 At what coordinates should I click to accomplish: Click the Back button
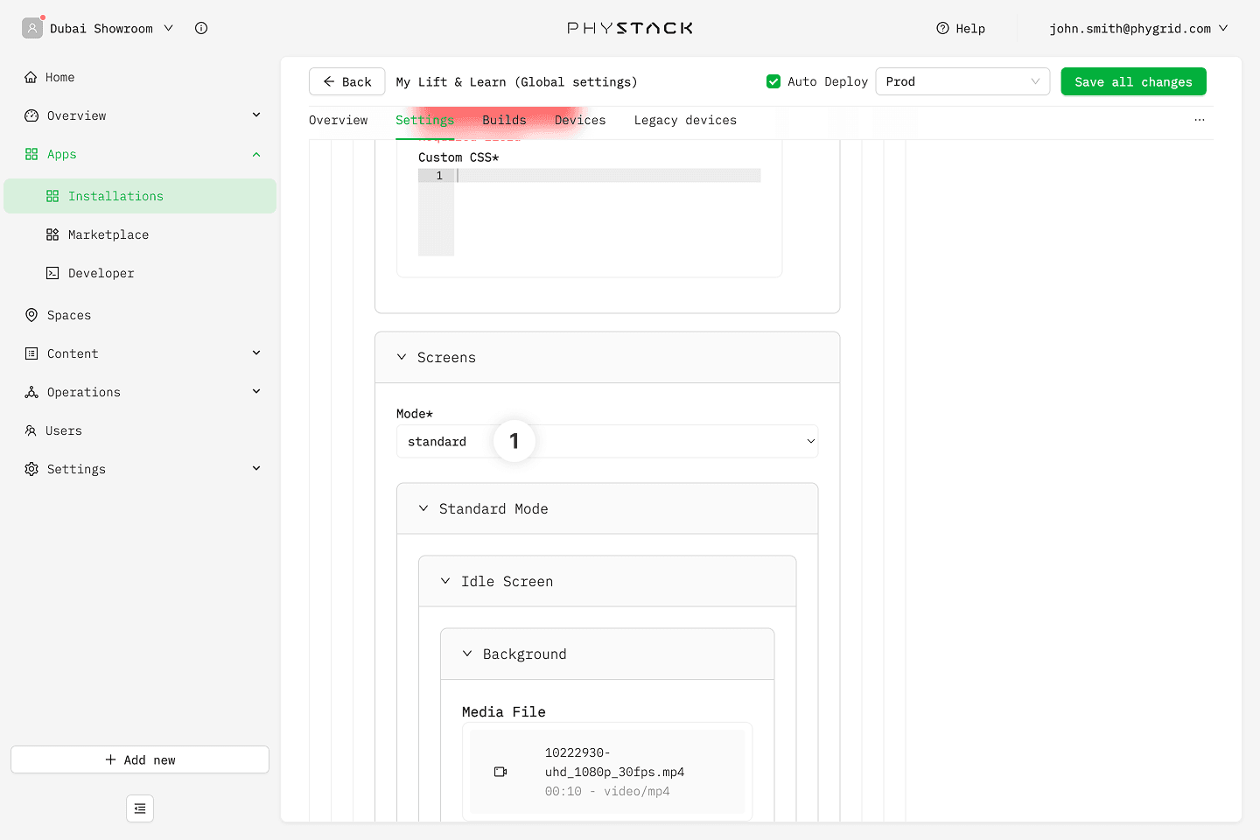[x=346, y=81]
